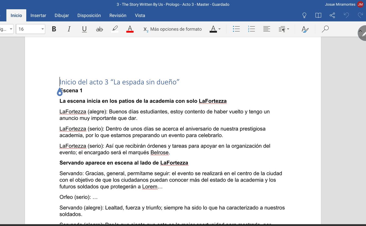Toggle italic formatting

tap(69, 29)
